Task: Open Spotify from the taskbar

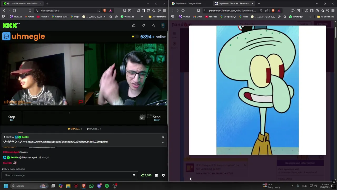Action: pyautogui.click(x=107, y=186)
